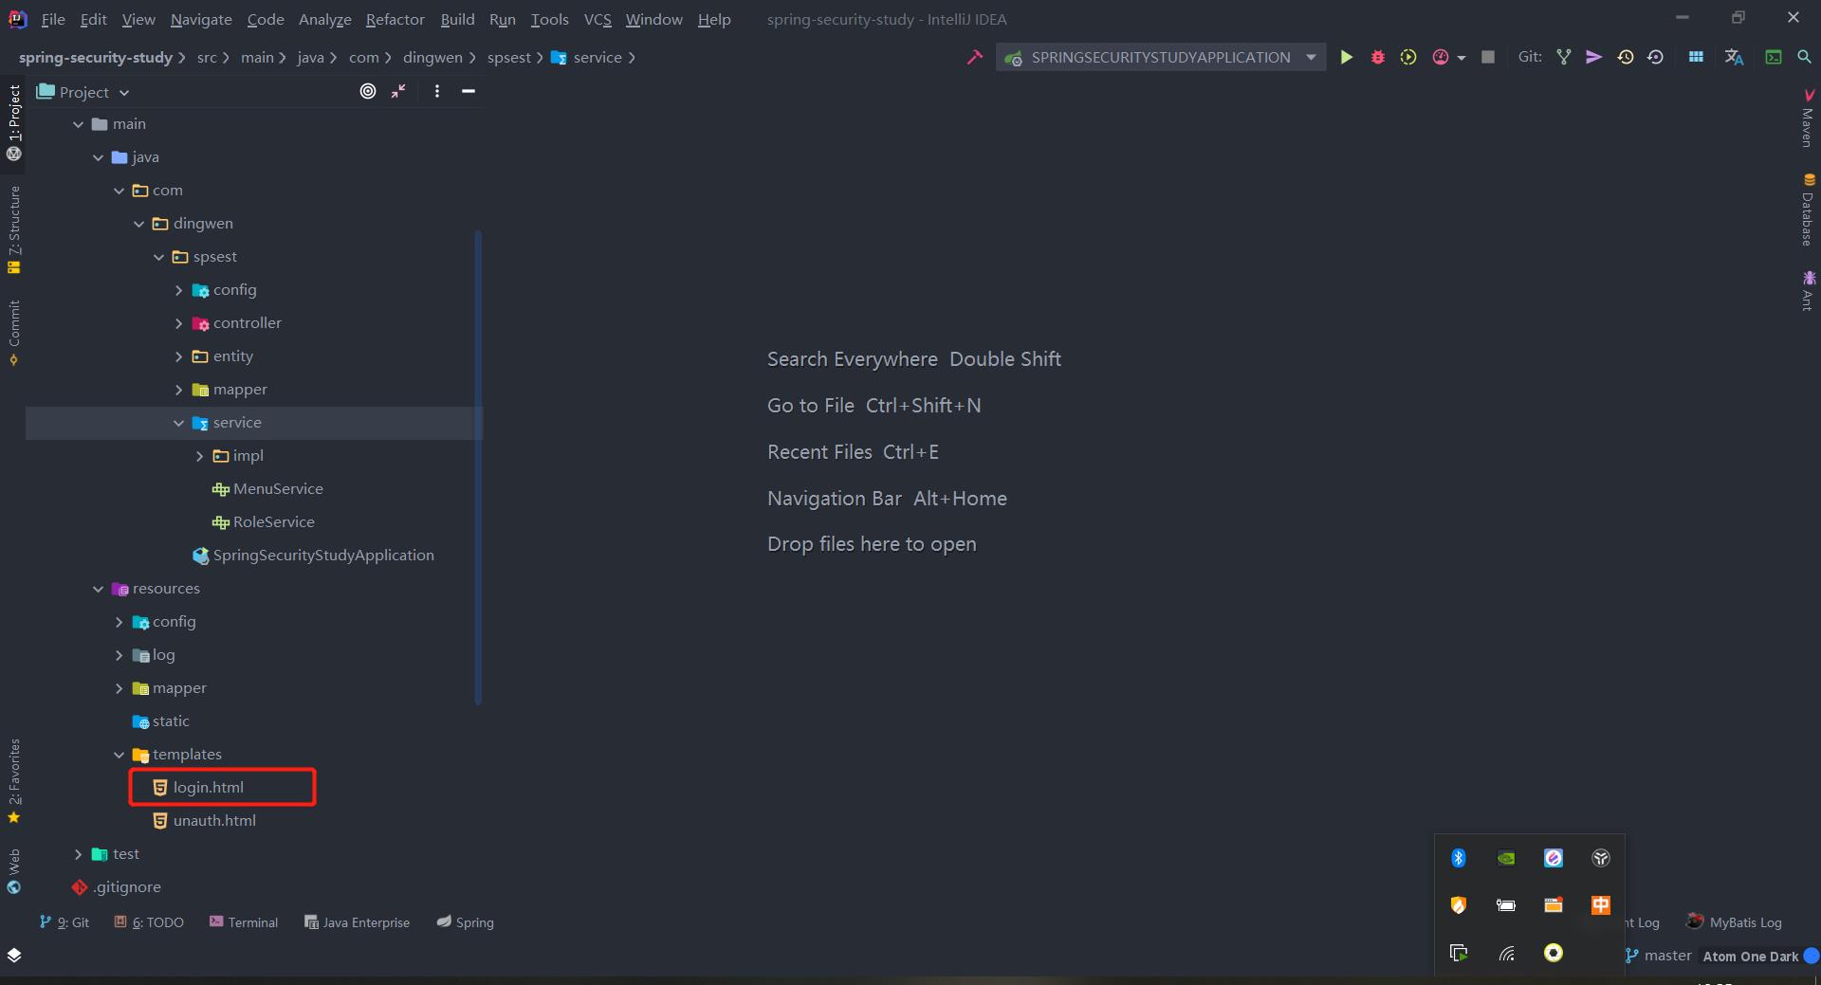Open the Maven tool window
The width and height of the screenshot is (1821, 985).
(x=1809, y=118)
